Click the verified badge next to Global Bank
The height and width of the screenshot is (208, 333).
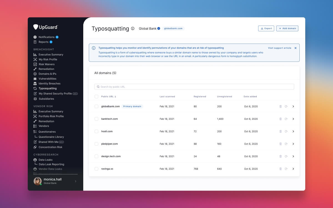tap(159, 28)
